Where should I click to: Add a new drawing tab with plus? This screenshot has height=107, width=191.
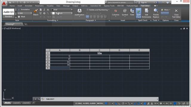pos(26,24)
